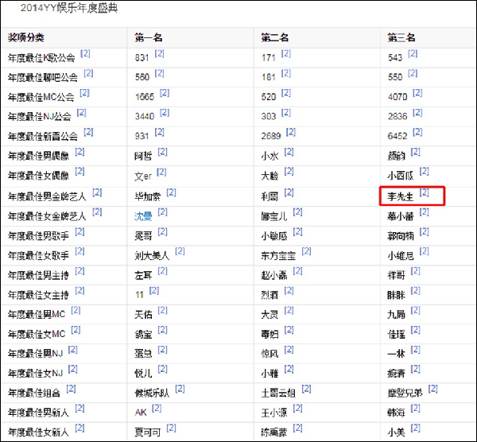Click the [2] reference beside 李先生

[x=424, y=192]
